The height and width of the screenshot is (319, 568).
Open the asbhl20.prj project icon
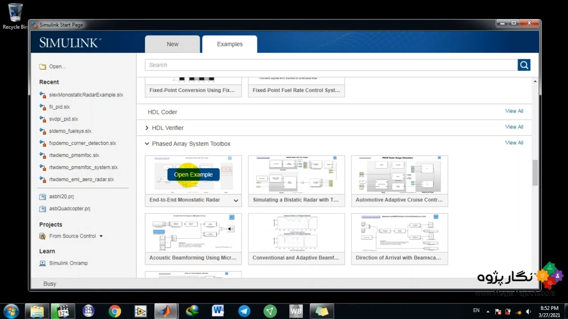[x=43, y=197]
